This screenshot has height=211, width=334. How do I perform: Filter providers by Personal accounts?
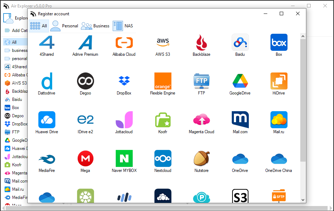64,26
